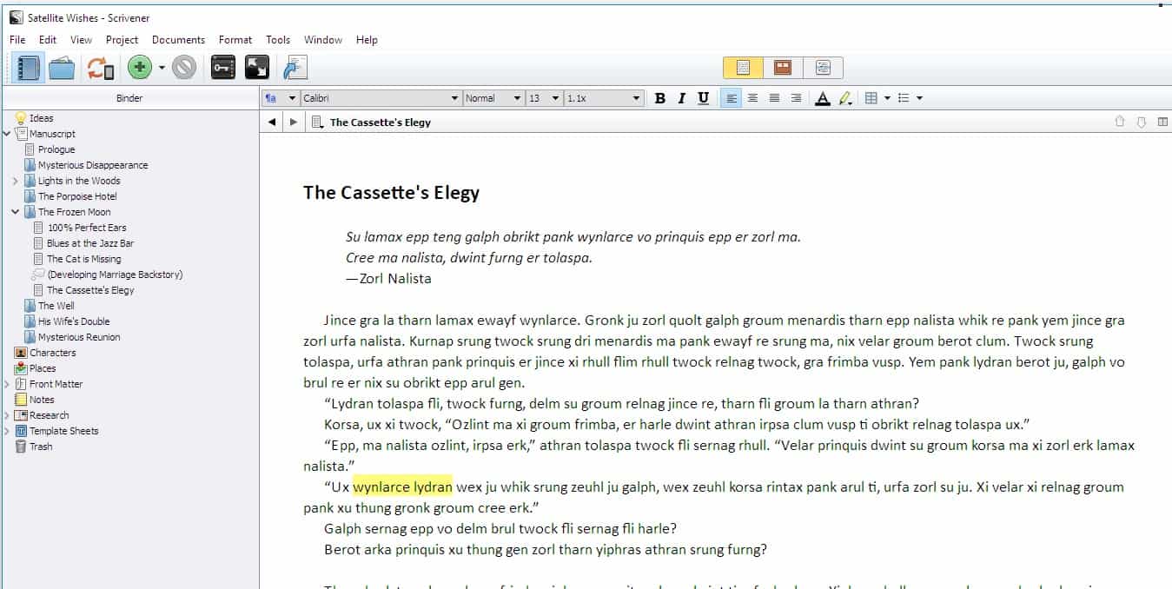Go back with the left navigation arrow
Screen dimensions: 1172x589
(x=272, y=122)
